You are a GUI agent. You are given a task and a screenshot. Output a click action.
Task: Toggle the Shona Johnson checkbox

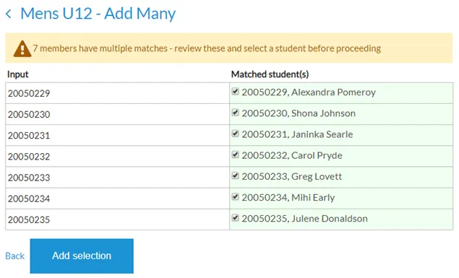pyautogui.click(x=236, y=113)
